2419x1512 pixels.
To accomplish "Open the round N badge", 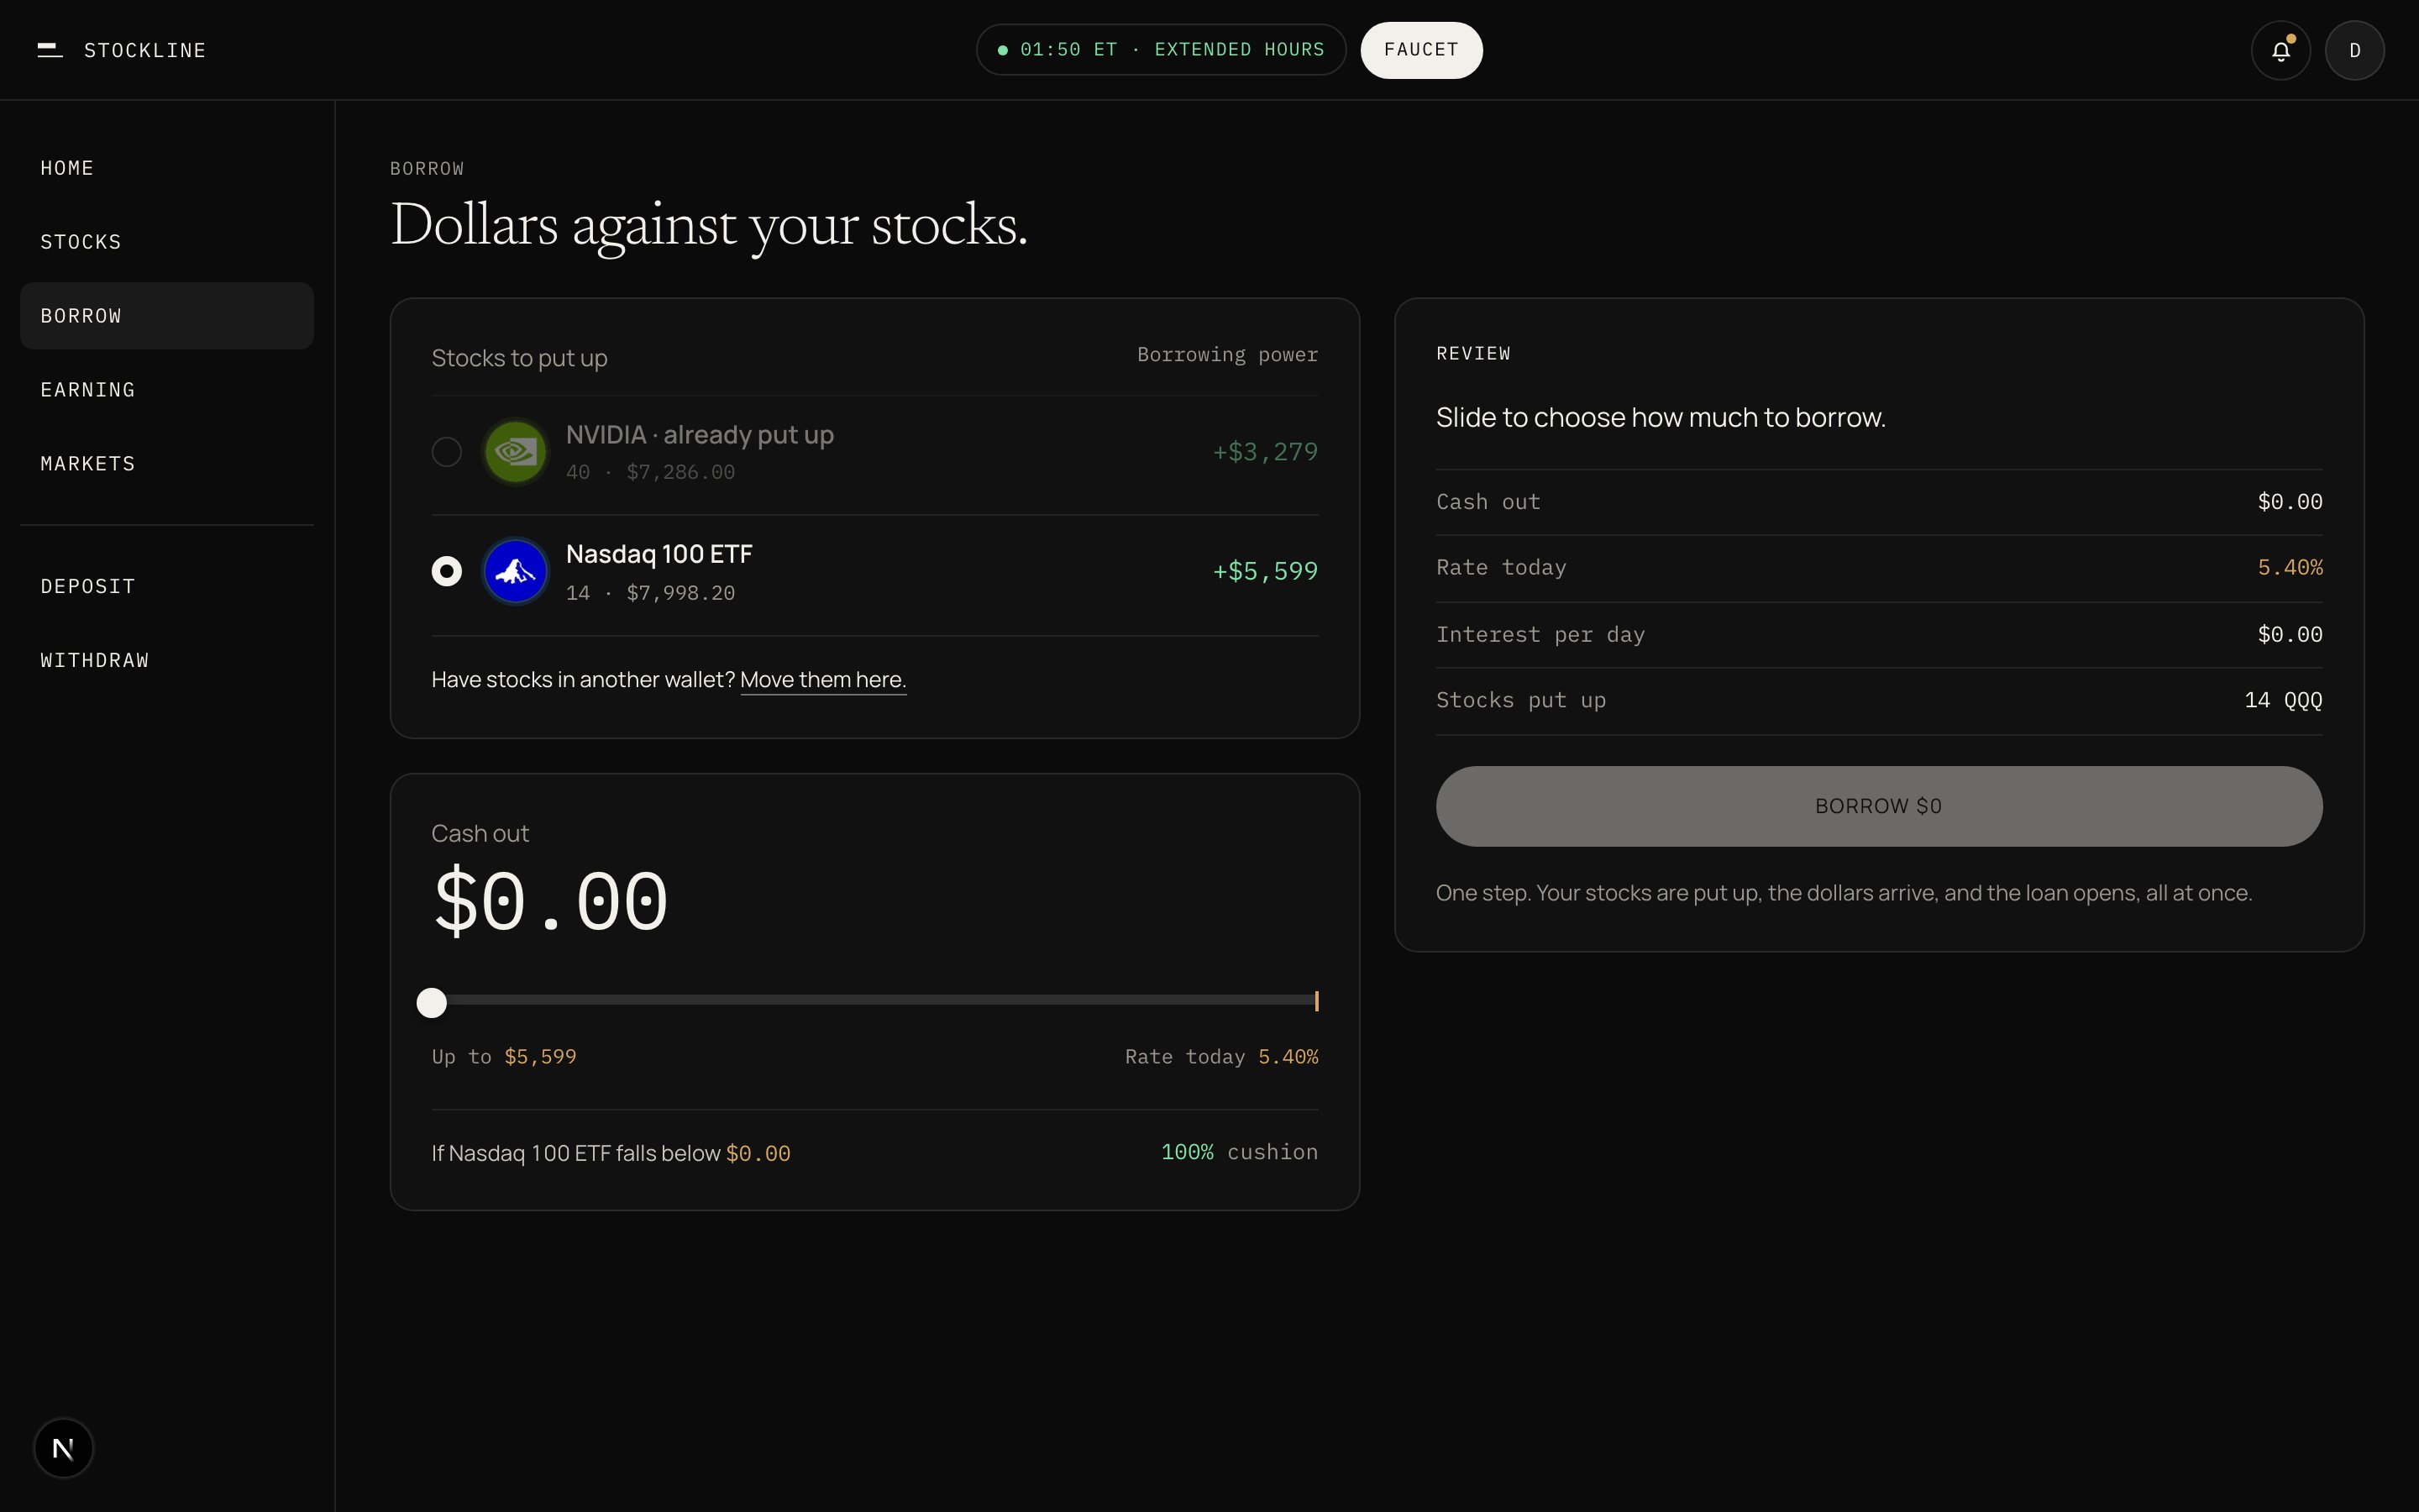I will click(x=63, y=1448).
